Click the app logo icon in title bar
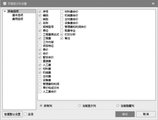 4,4
